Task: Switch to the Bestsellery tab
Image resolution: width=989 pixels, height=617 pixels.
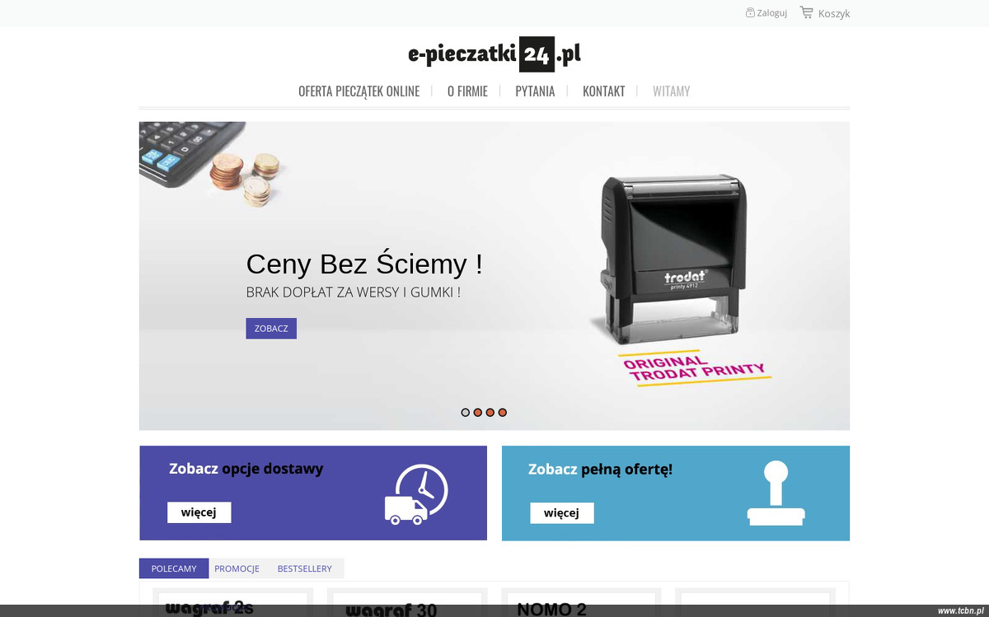Action: (x=305, y=568)
